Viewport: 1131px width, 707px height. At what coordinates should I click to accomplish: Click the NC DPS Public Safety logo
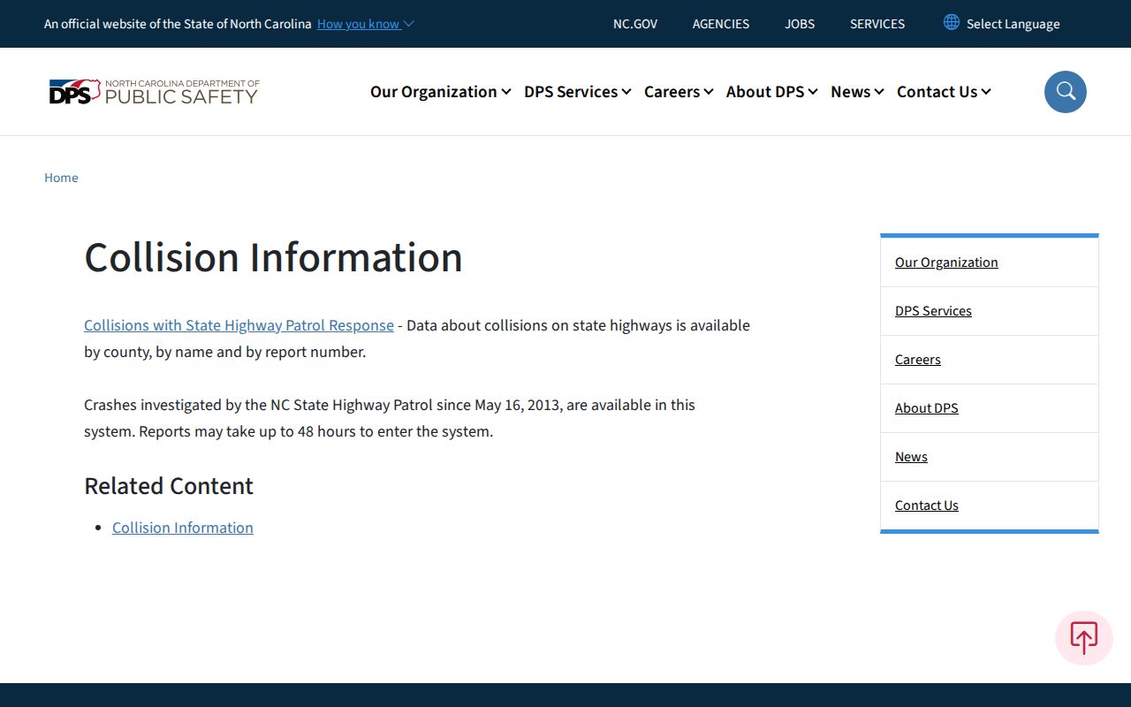click(x=154, y=92)
